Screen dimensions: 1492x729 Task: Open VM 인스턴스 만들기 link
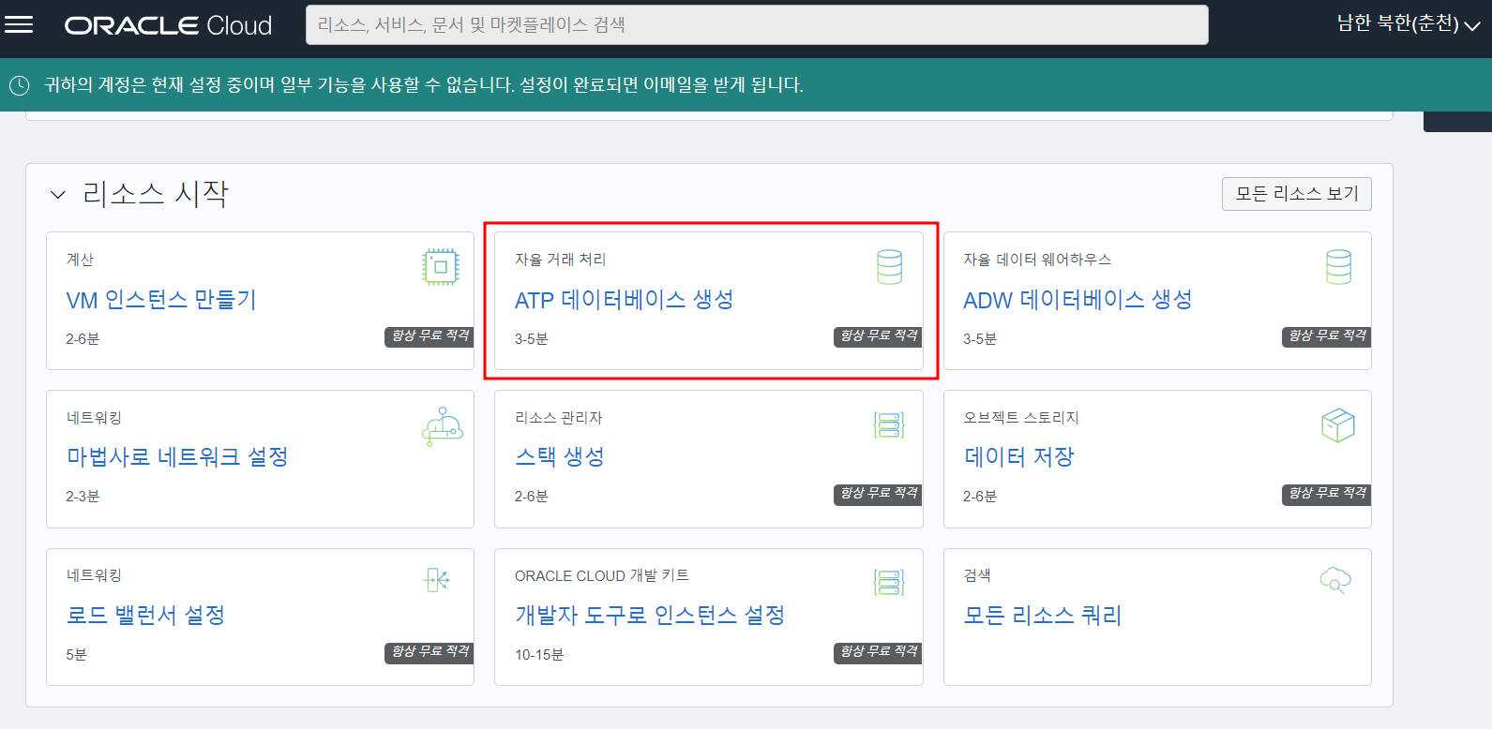point(161,300)
